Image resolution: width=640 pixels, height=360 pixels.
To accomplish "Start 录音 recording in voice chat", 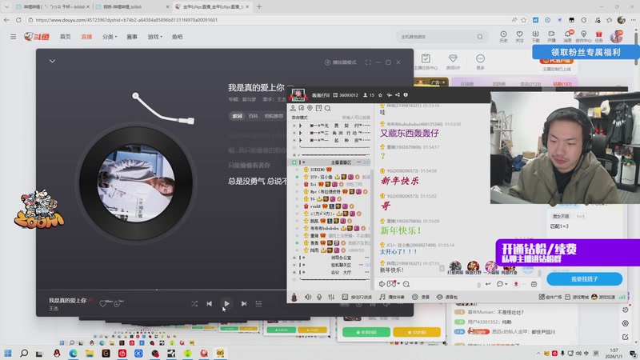I will [421, 297].
